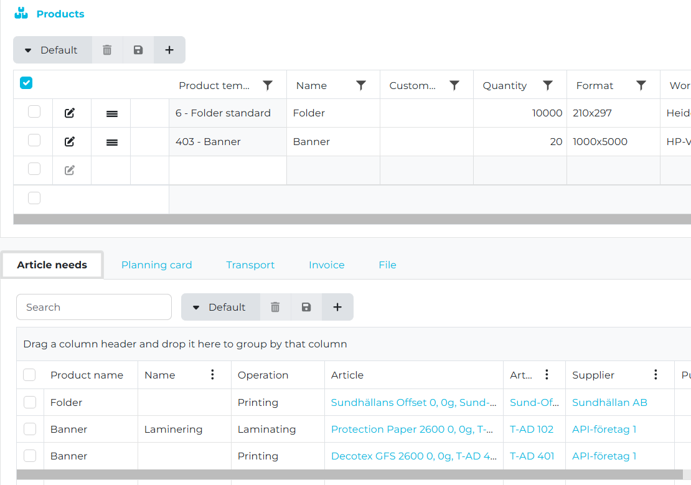Screen dimensions: 691x485
Task: Open the row menu icon for Folder
Action: tap(112, 113)
